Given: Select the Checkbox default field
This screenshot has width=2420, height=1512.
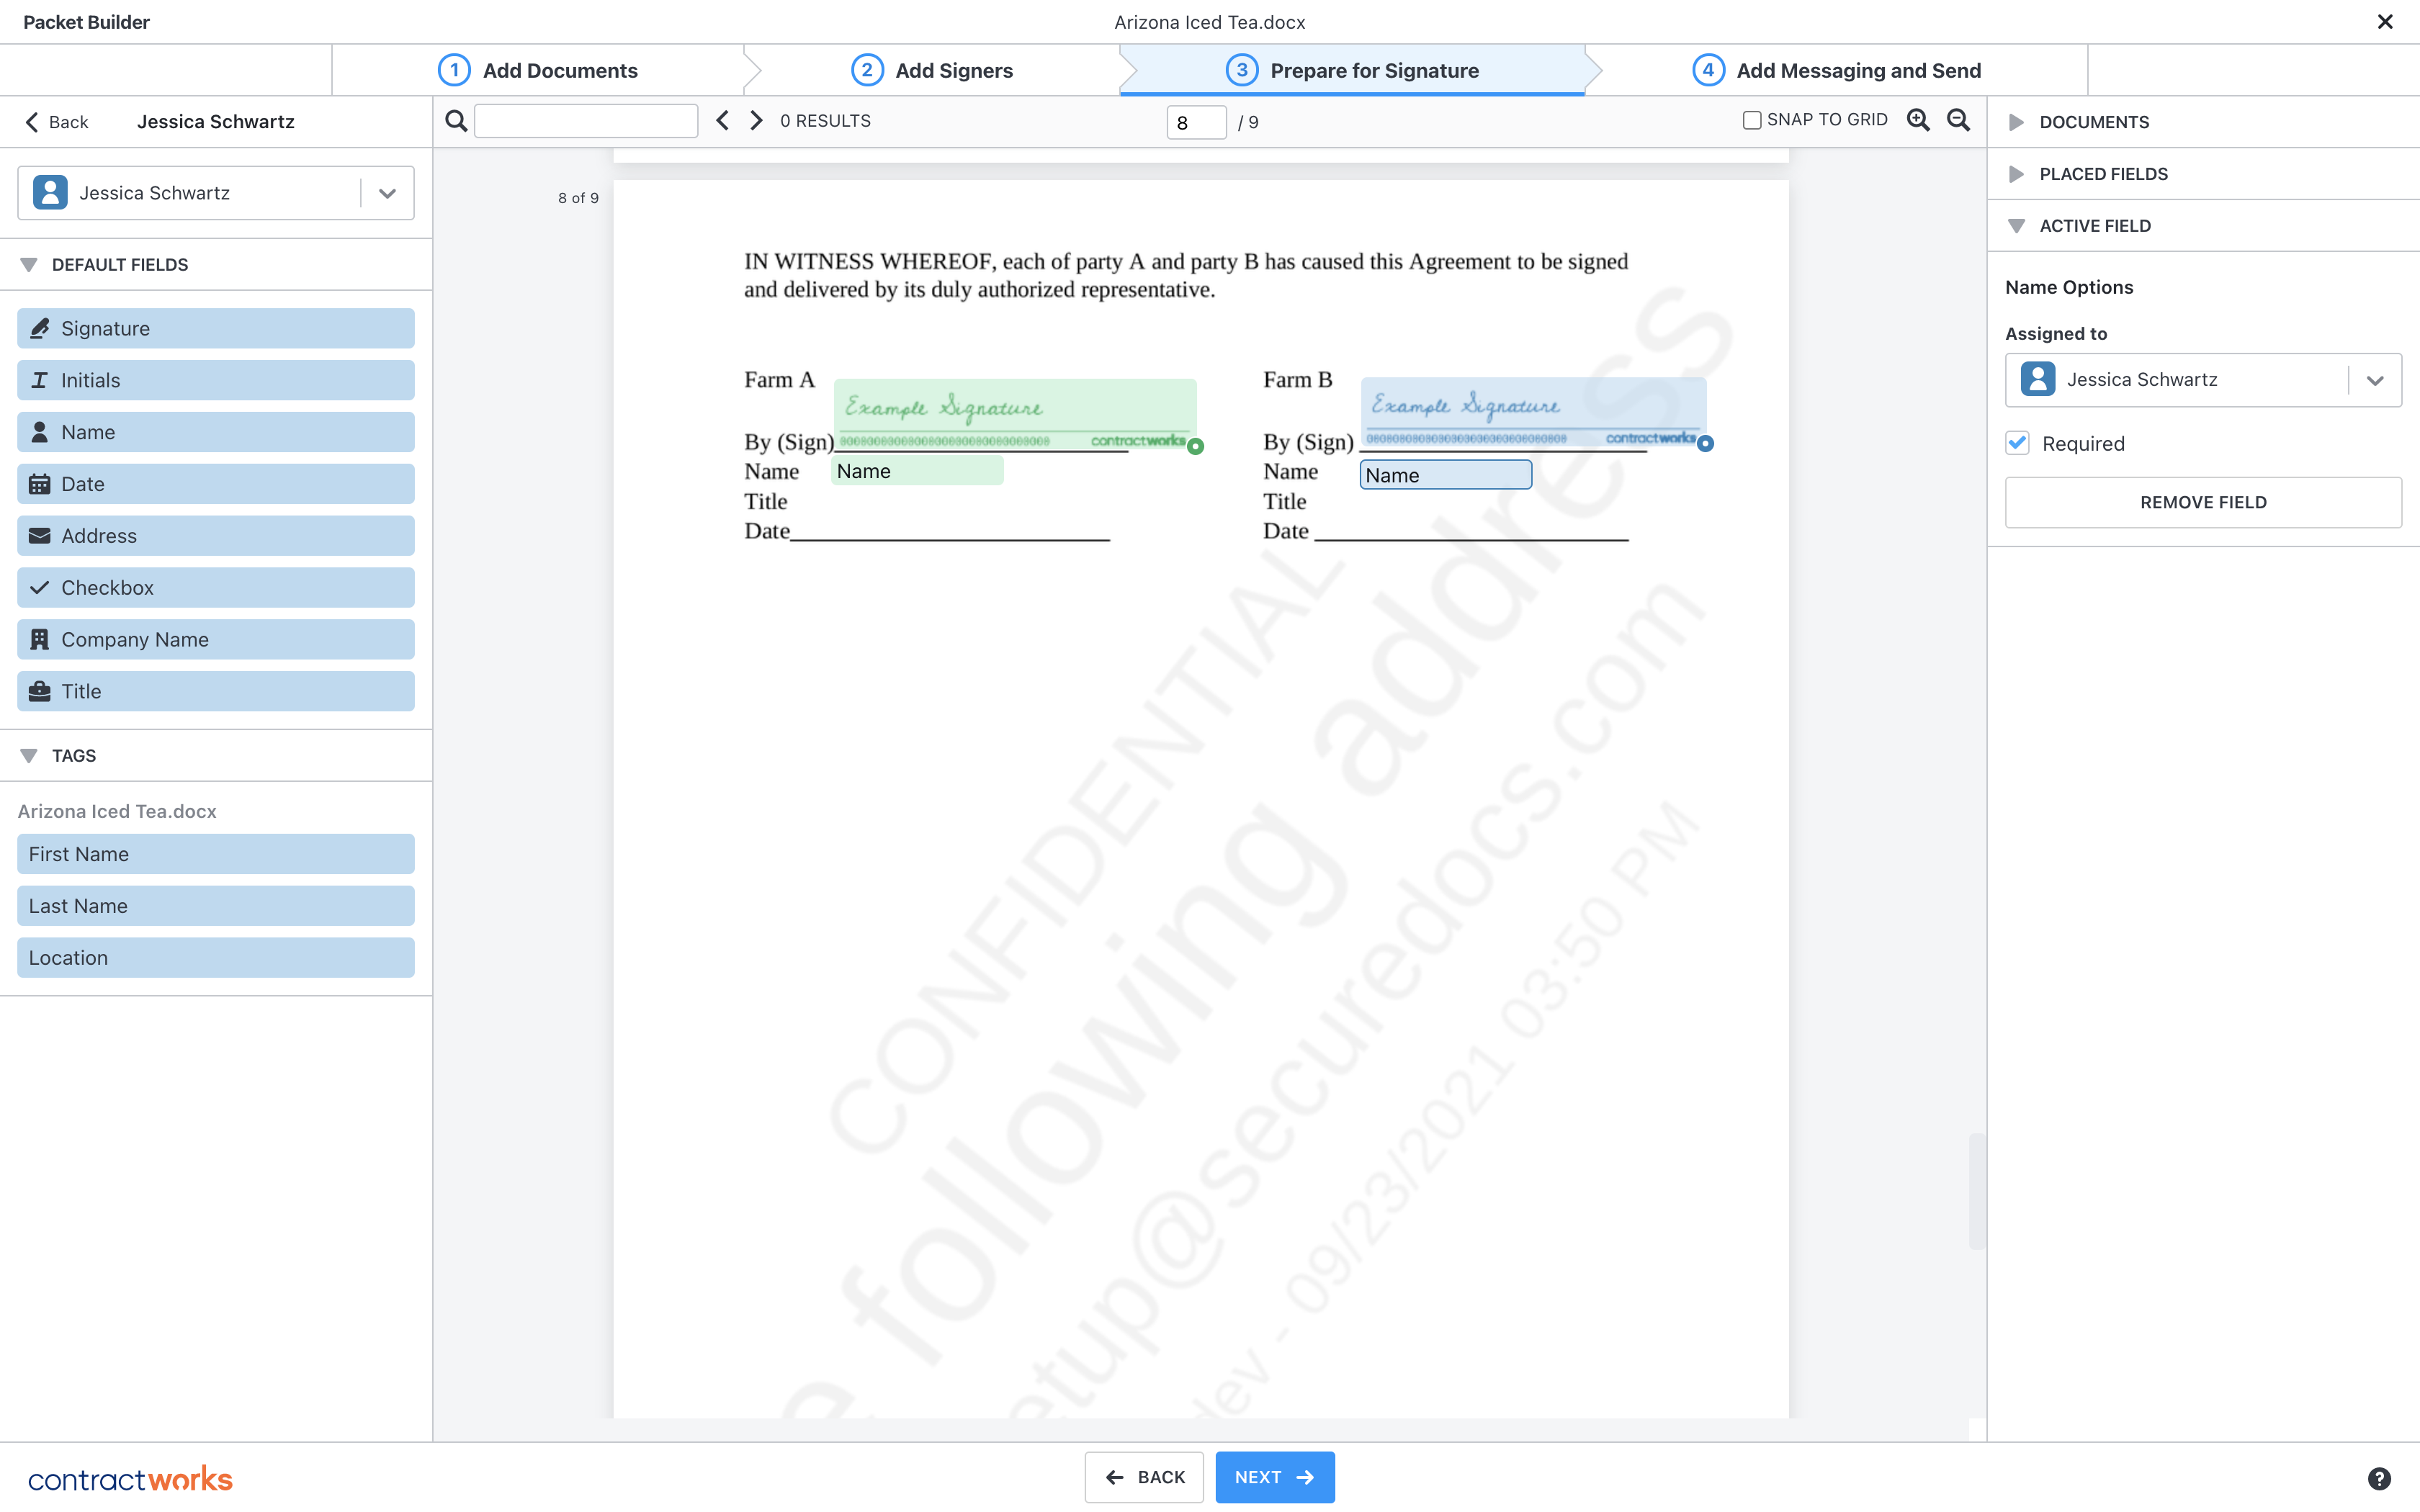Looking at the screenshot, I should click(216, 588).
